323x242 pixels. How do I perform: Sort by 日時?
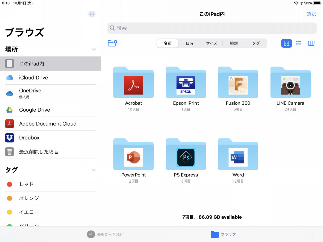(x=189, y=43)
